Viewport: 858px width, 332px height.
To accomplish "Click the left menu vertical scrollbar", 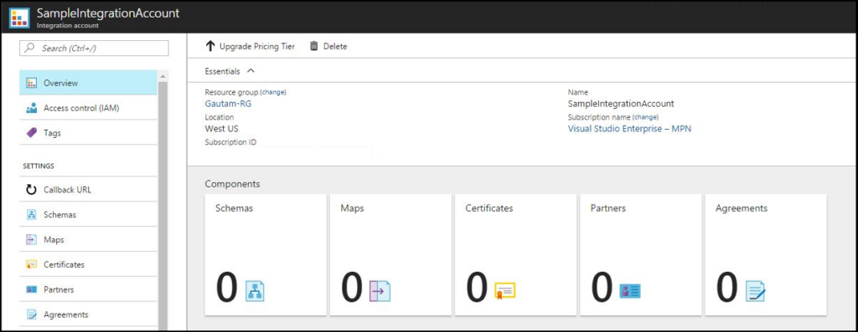I will point(163,205).
